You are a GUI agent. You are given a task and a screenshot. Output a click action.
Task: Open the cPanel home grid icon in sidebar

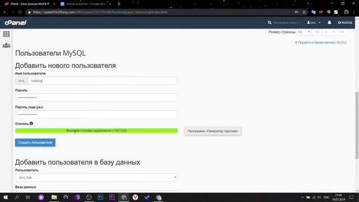pyautogui.click(x=6, y=34)
